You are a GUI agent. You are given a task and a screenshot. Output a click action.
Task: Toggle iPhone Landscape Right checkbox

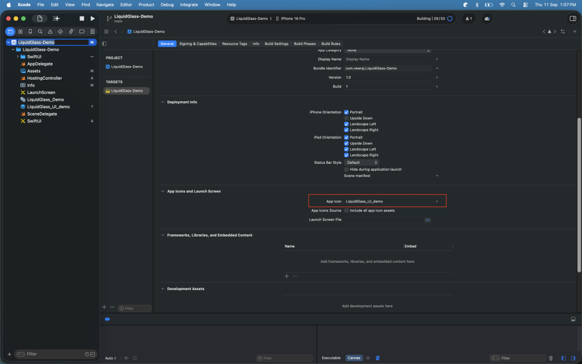coord(346,130)
